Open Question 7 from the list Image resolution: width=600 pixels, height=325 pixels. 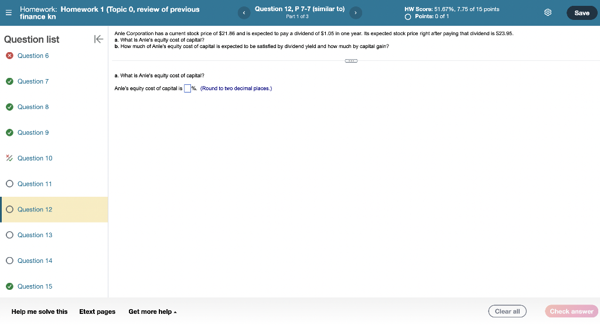33,81
